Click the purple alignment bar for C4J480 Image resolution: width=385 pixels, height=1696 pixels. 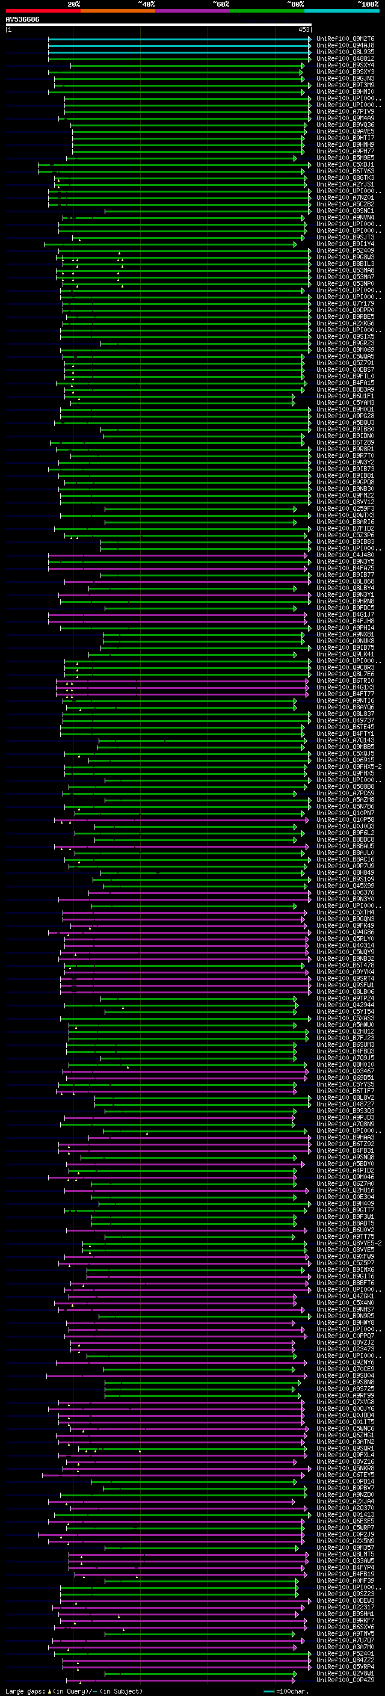(x=177, y=555)
